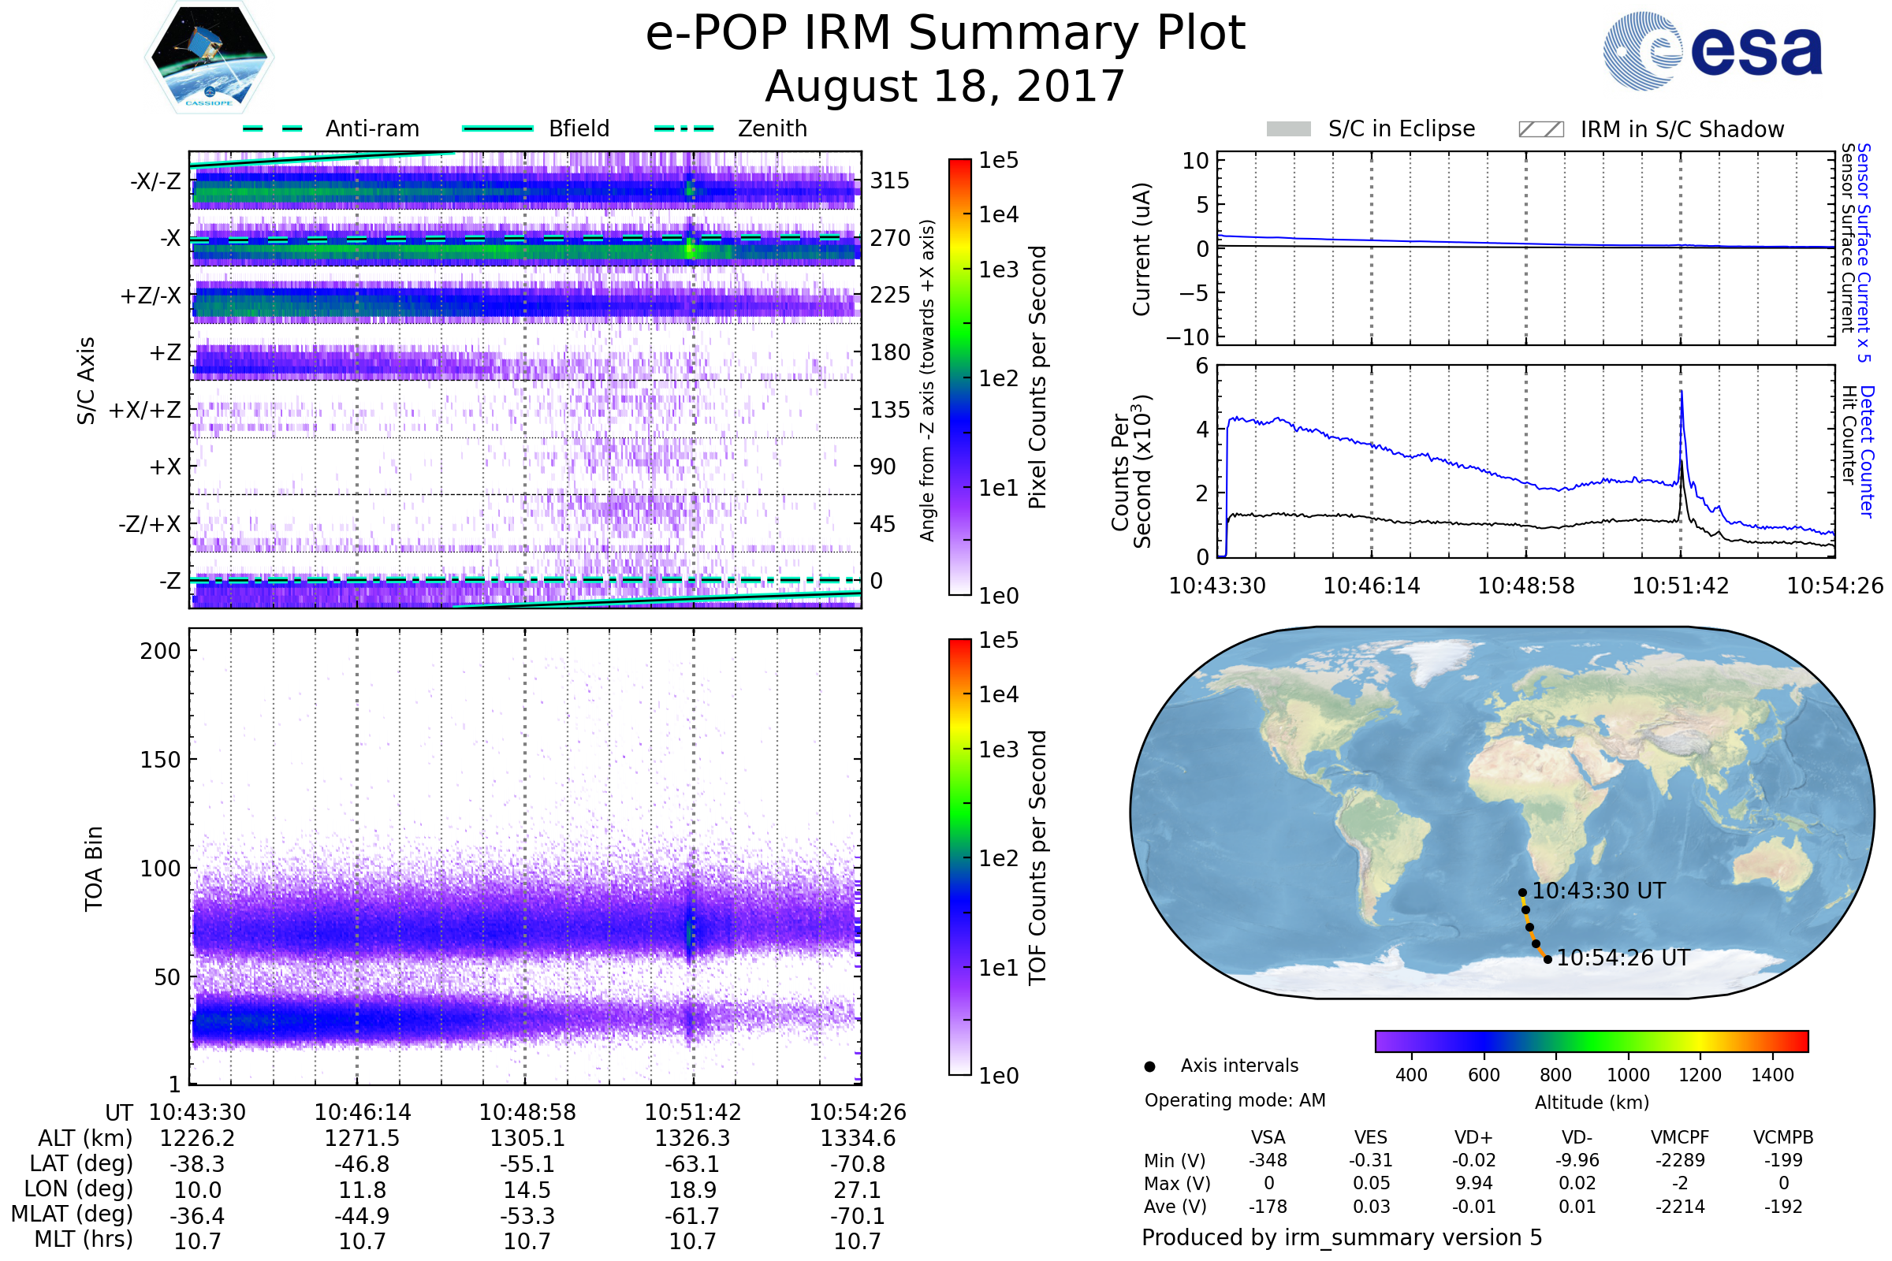Click the VMCPF column header
The image size is (1892, 1261).
(1680, 1138)
